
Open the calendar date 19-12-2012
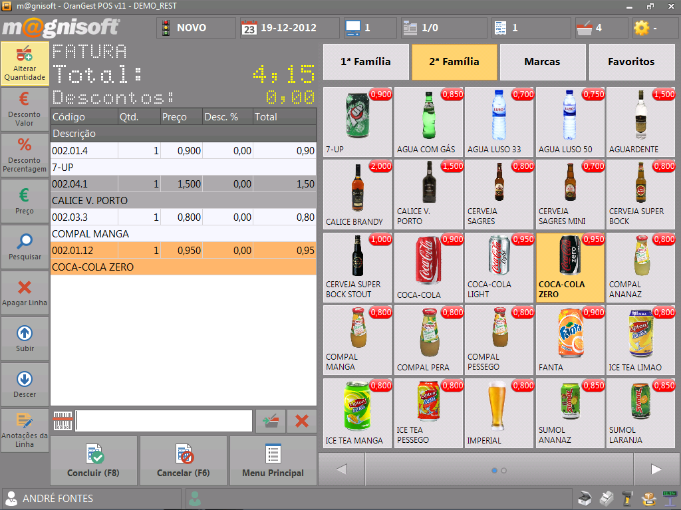(290, 28)
